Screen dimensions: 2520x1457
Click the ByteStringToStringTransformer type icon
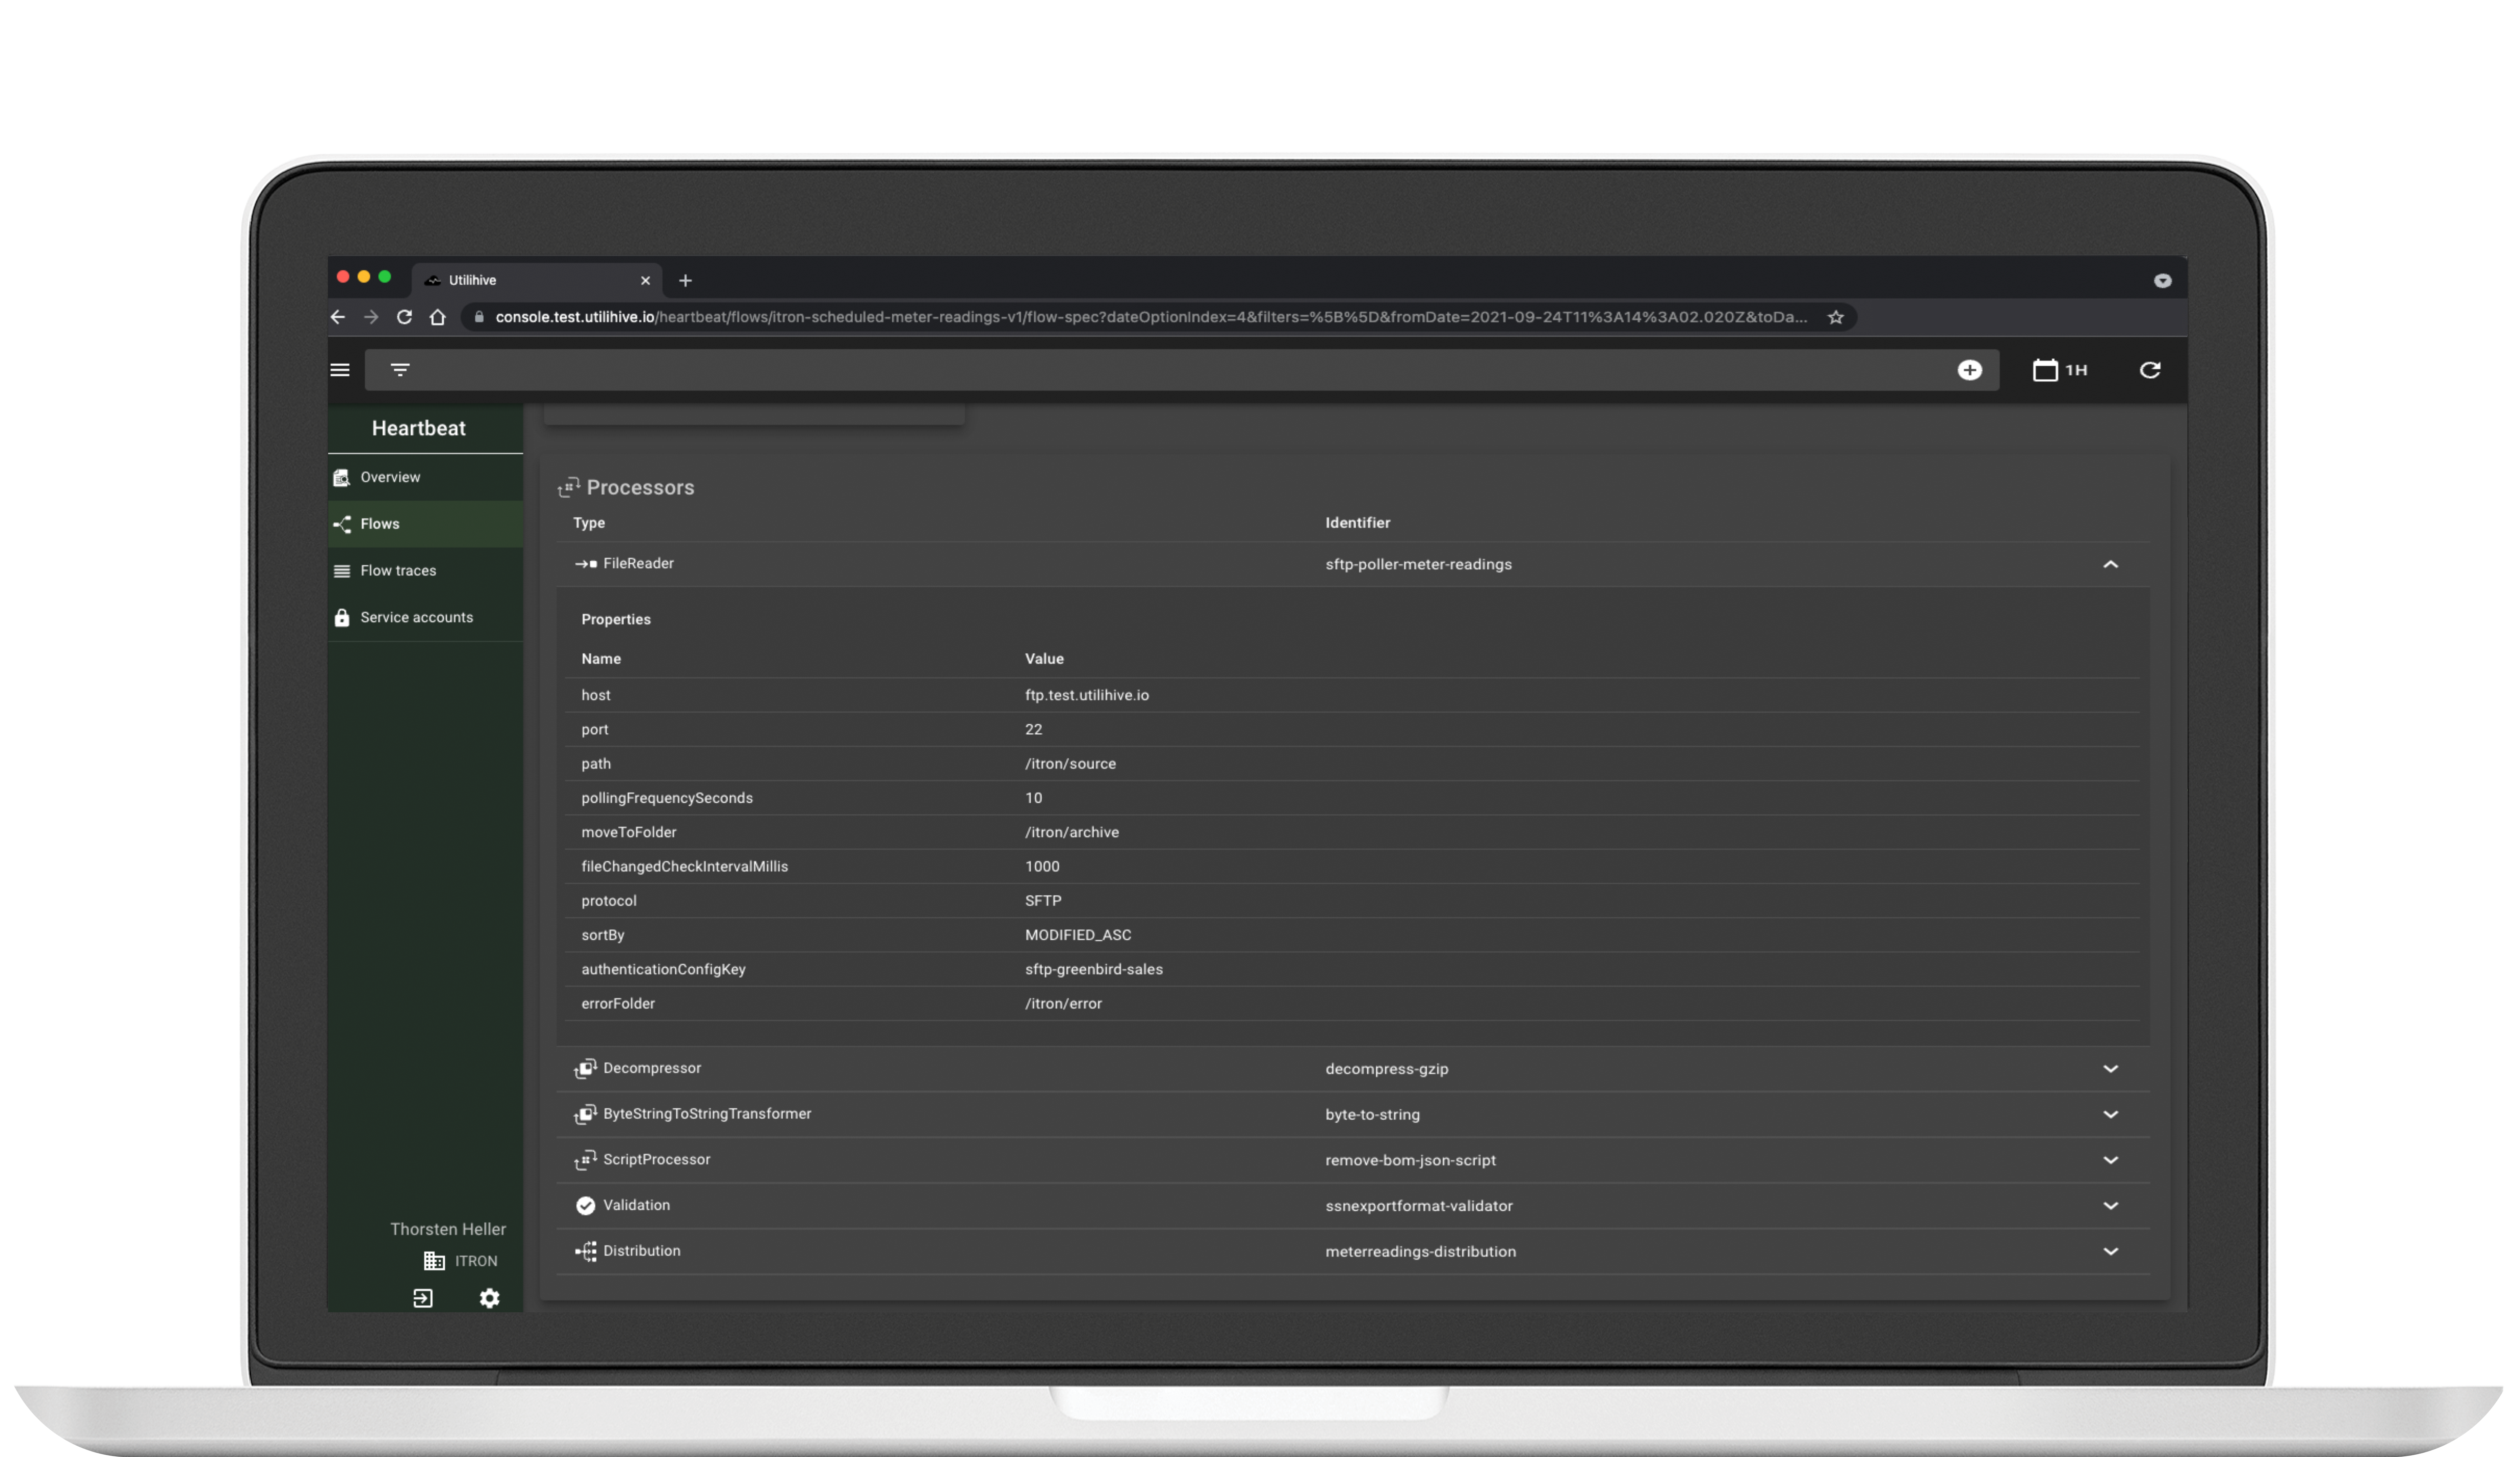point(586,1114)
